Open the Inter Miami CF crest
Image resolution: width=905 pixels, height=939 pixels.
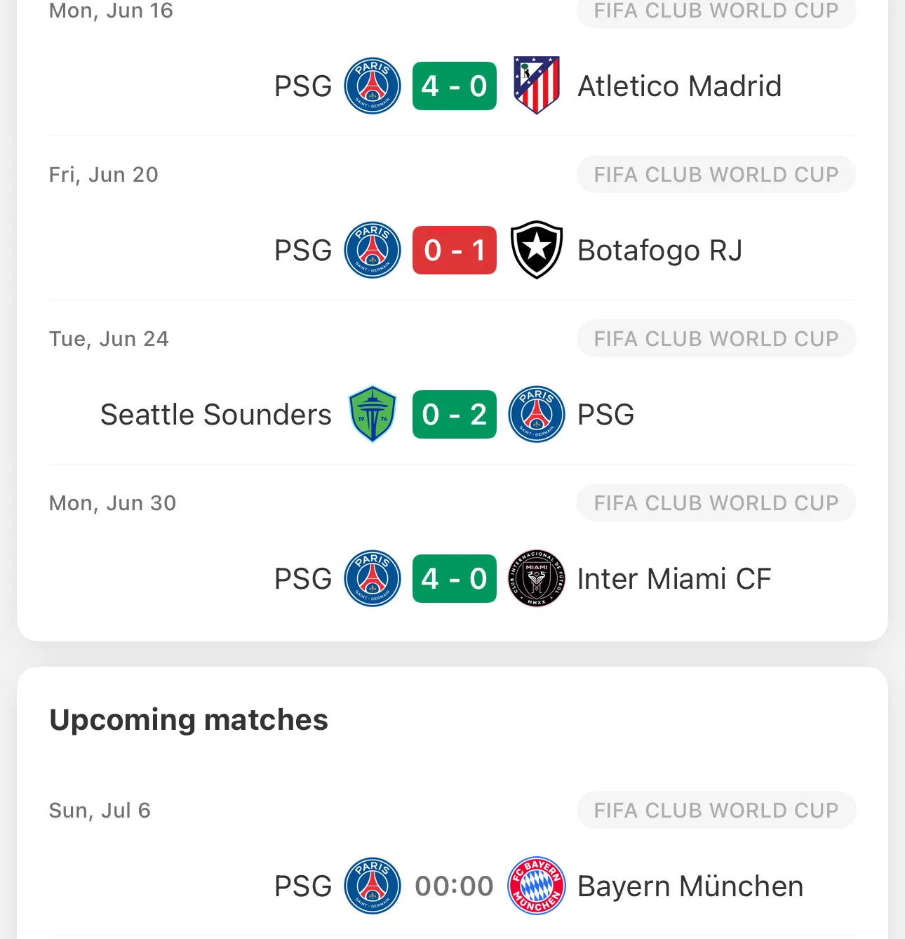click(537, 578)
